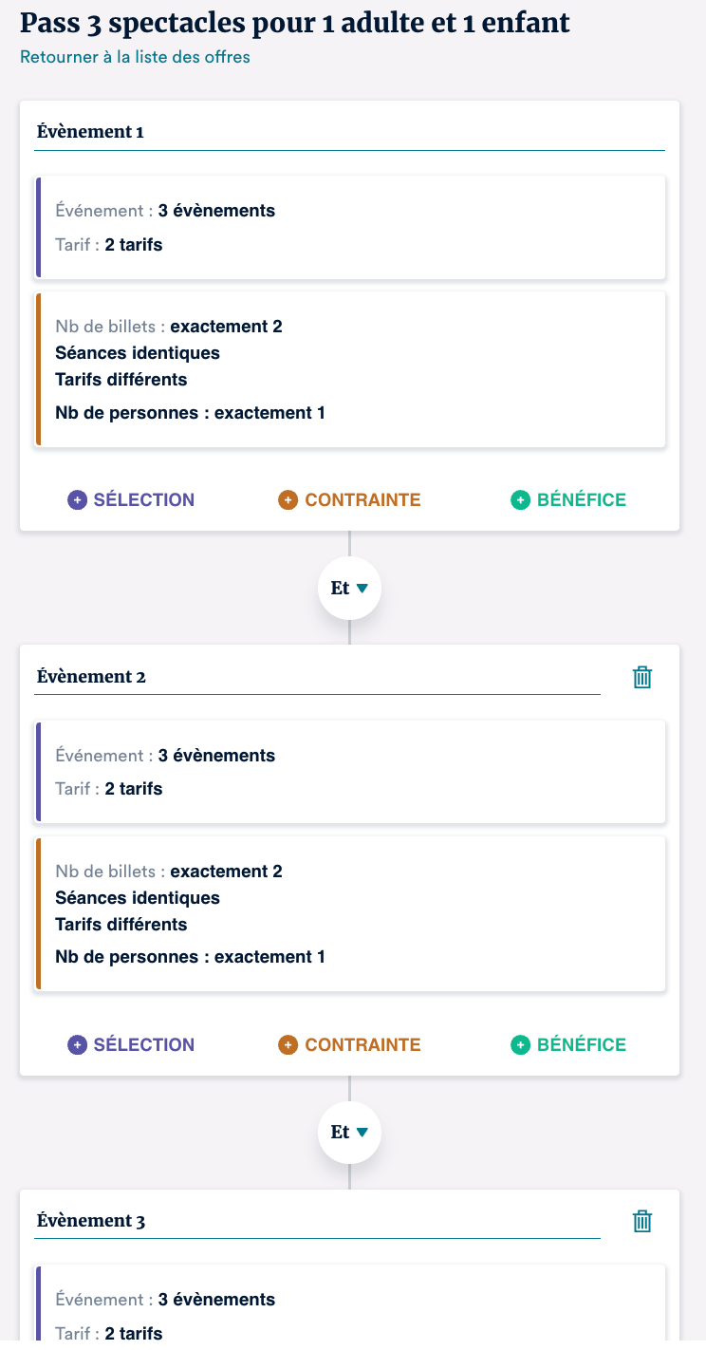
Task: Click plus icon beside BÉNÉFICE in Évènement 1
Action: point(520,500)
